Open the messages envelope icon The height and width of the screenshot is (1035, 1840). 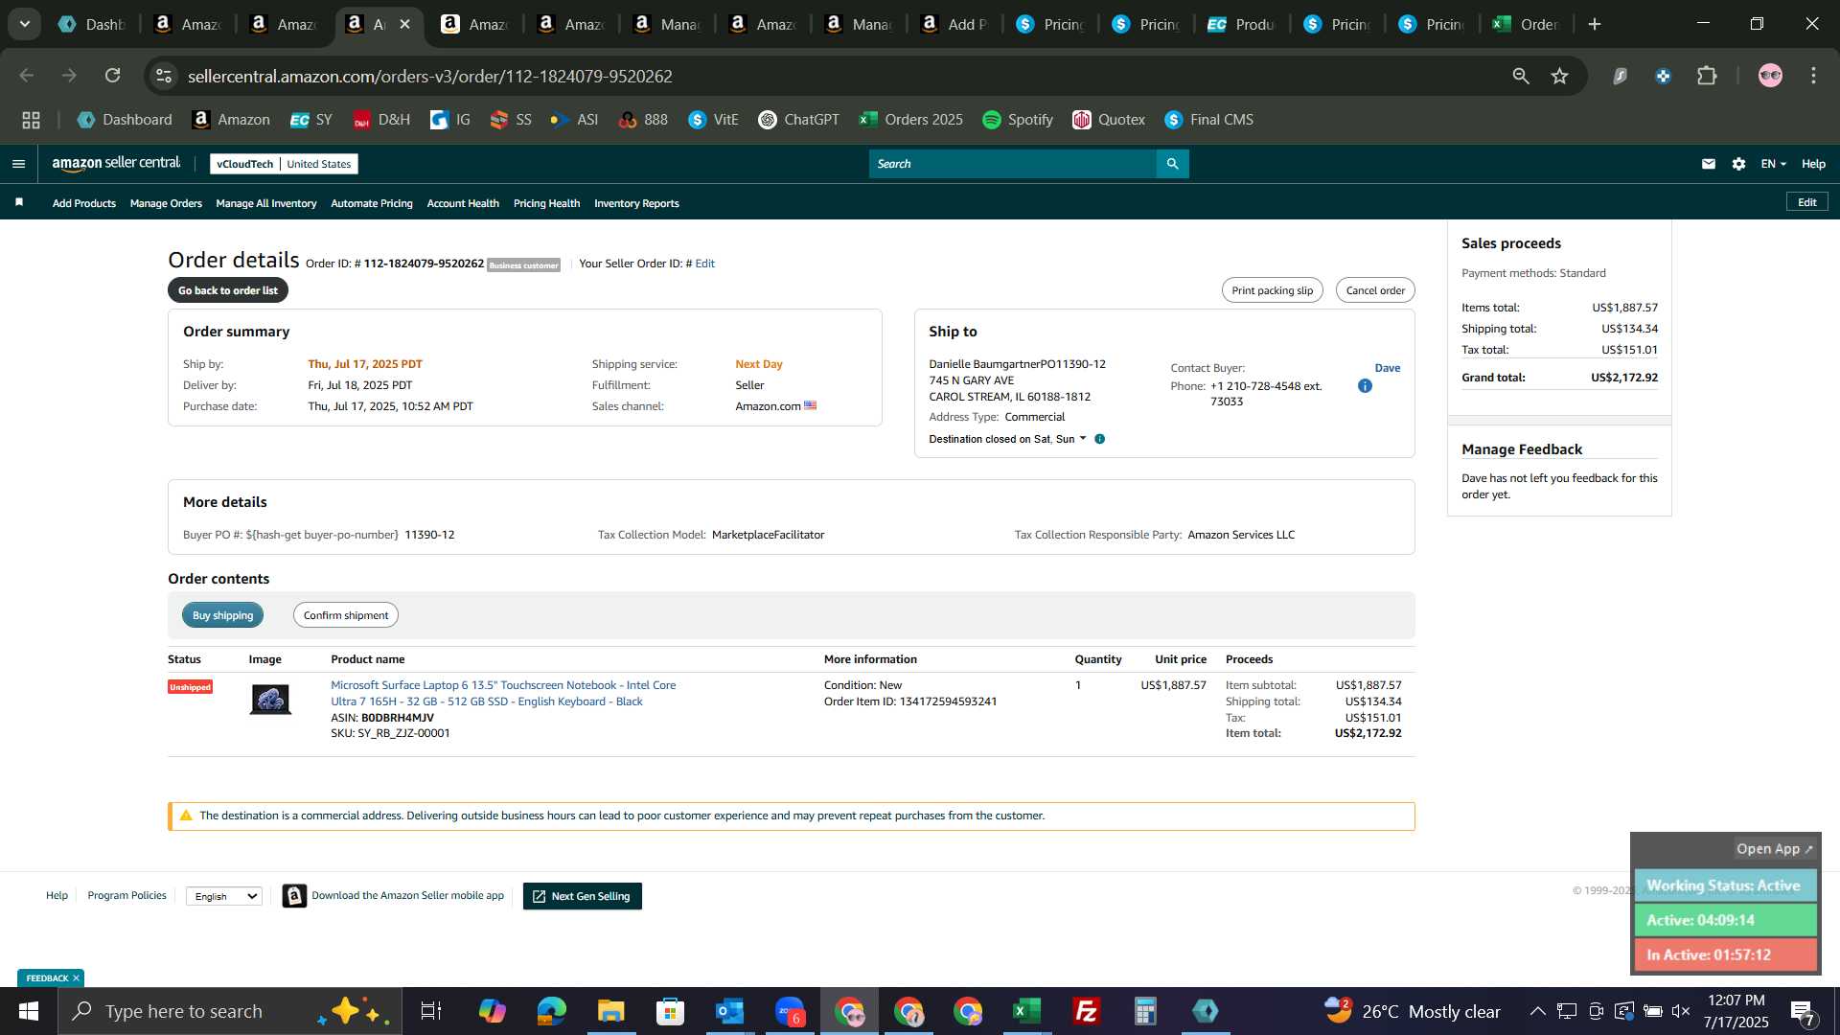point(1708,164)
